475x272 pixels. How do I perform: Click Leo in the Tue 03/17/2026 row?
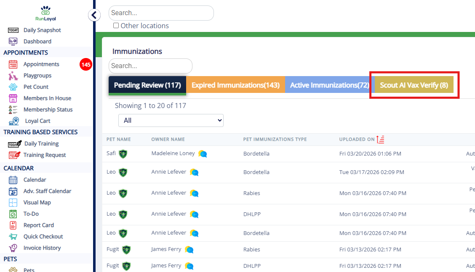pyautogui.click(x=111, y=172)
